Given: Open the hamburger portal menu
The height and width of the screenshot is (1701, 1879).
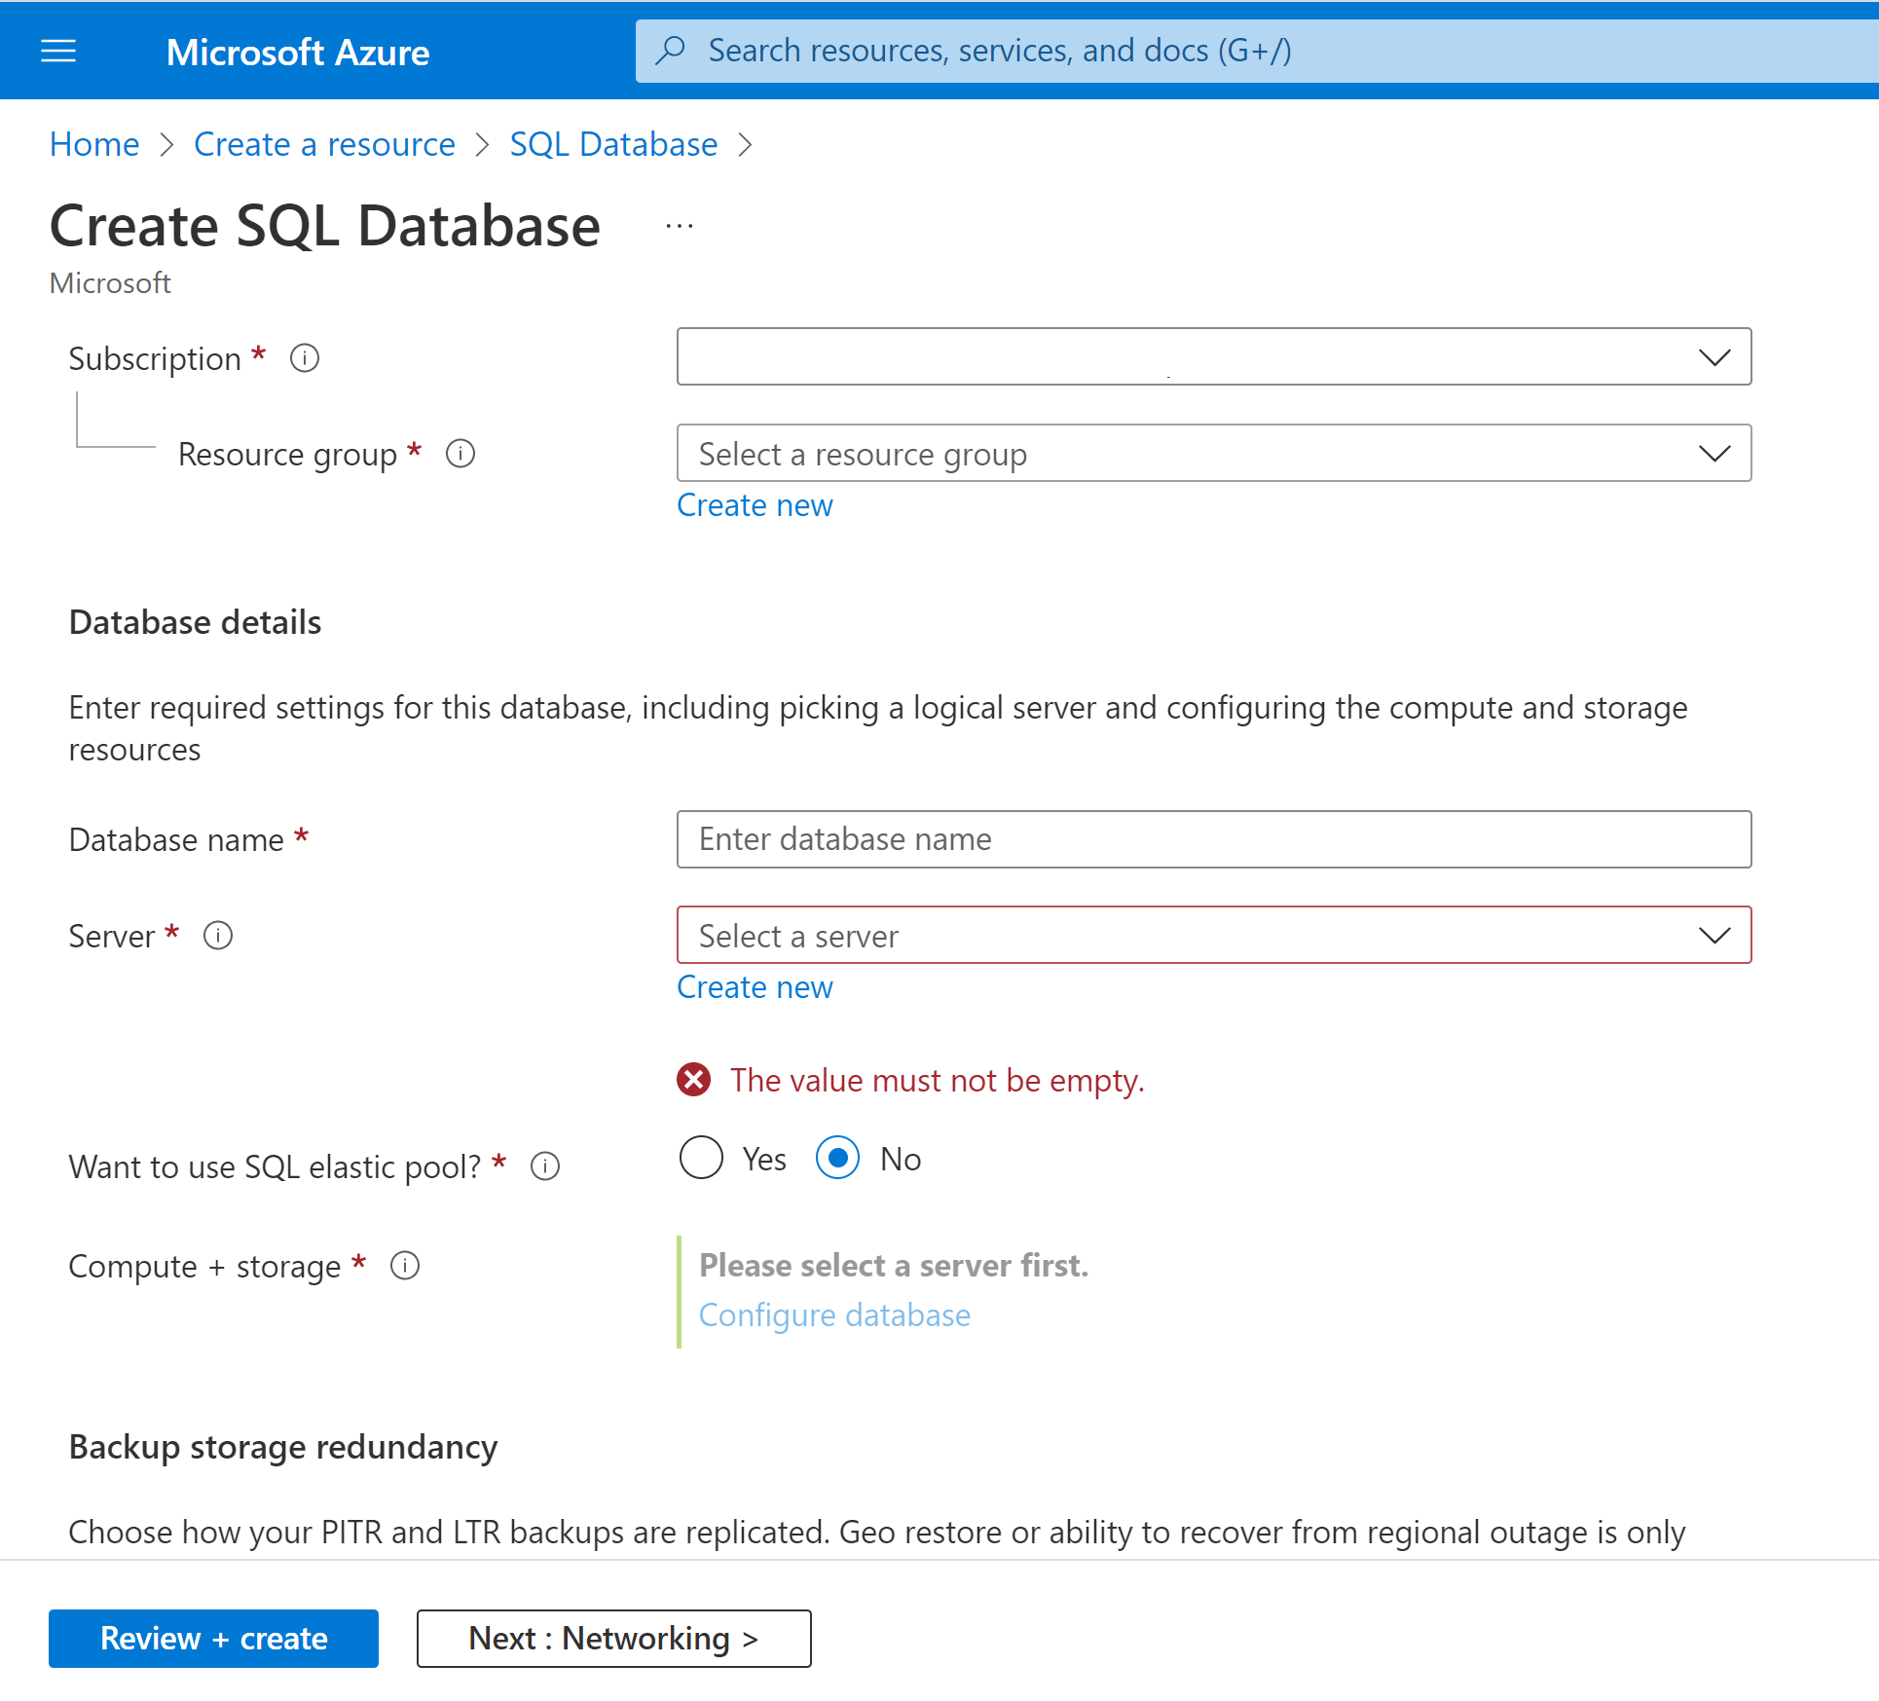Looking at the screenshot, I should [58, 51].
